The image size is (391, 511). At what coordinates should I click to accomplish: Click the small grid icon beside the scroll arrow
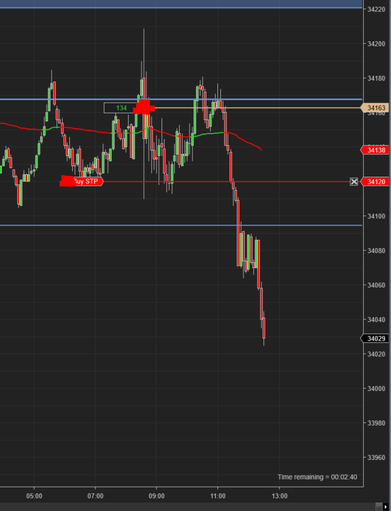point(378,506)
